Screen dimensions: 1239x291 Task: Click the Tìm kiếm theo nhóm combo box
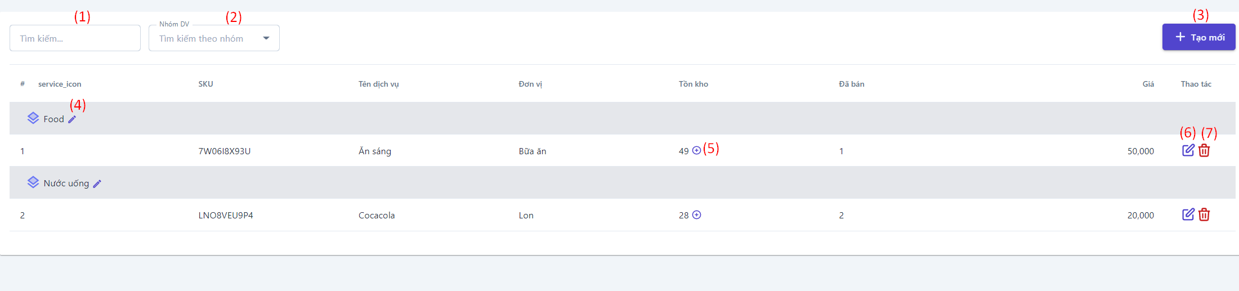tap(203, 38)
